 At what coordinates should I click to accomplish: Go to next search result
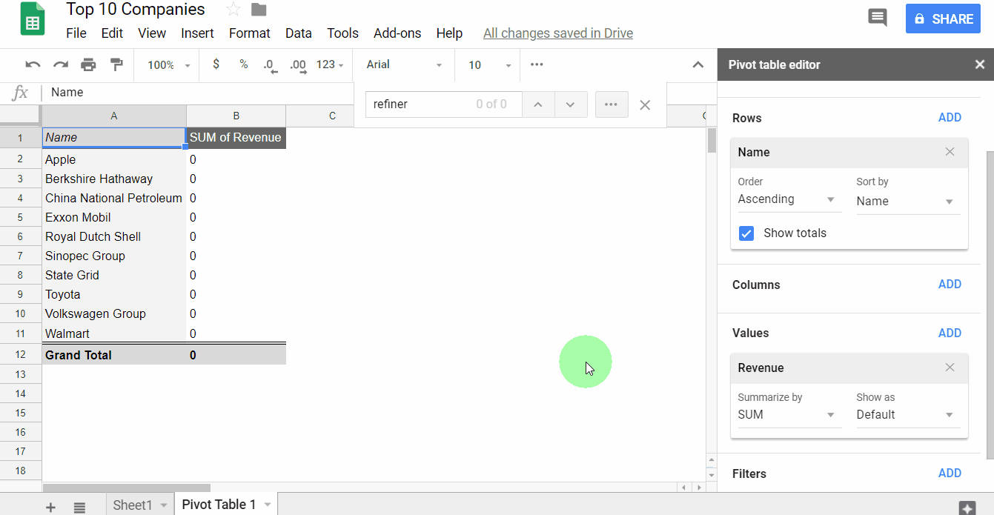(x=571, y=104)
